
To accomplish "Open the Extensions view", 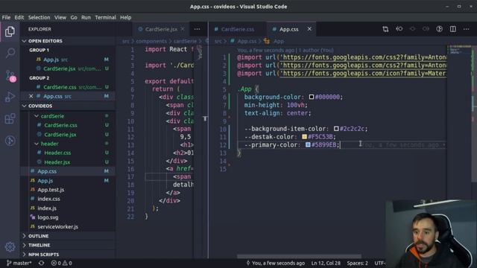I will [x=10, y=119].
